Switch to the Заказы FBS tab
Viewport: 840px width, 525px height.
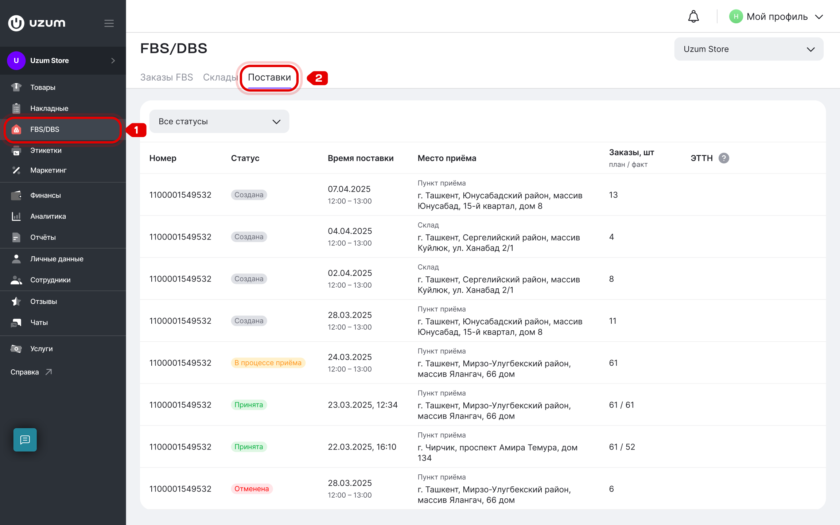tap(167, 77)
